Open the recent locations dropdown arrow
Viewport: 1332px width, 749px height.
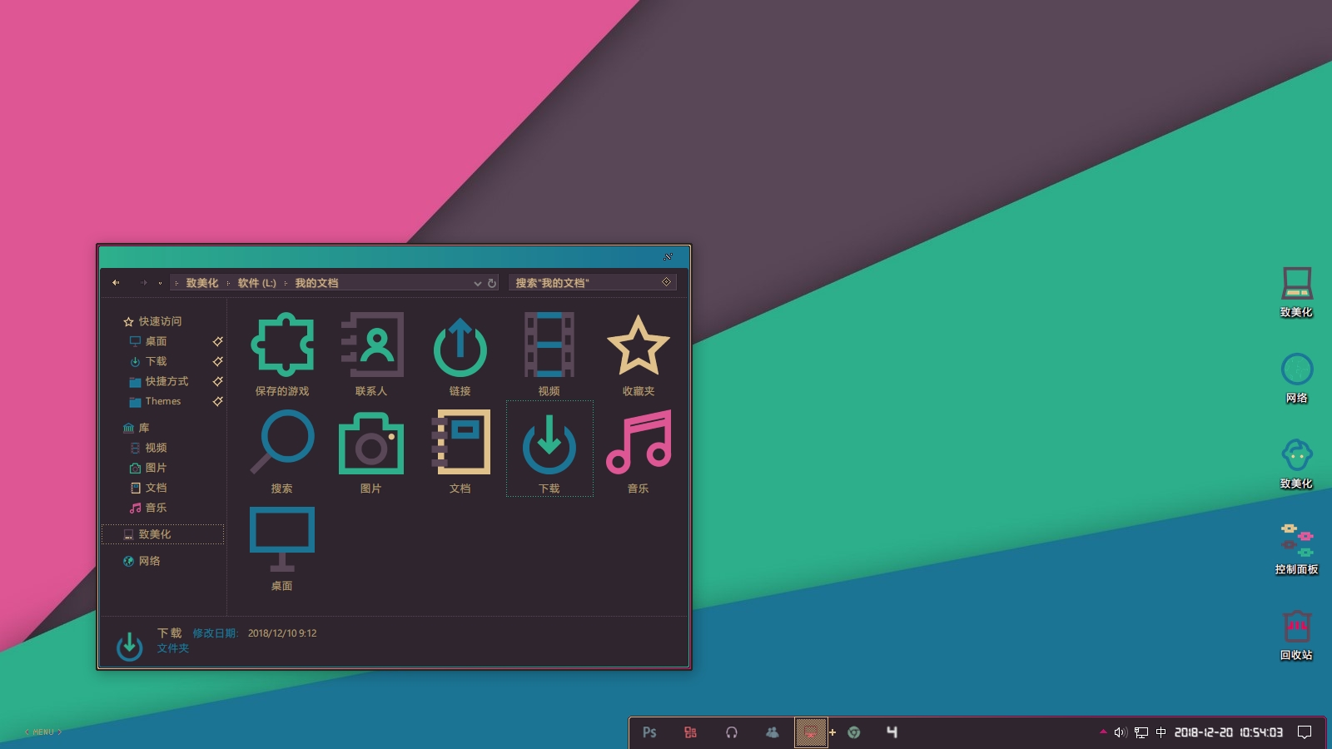[160, 283]
